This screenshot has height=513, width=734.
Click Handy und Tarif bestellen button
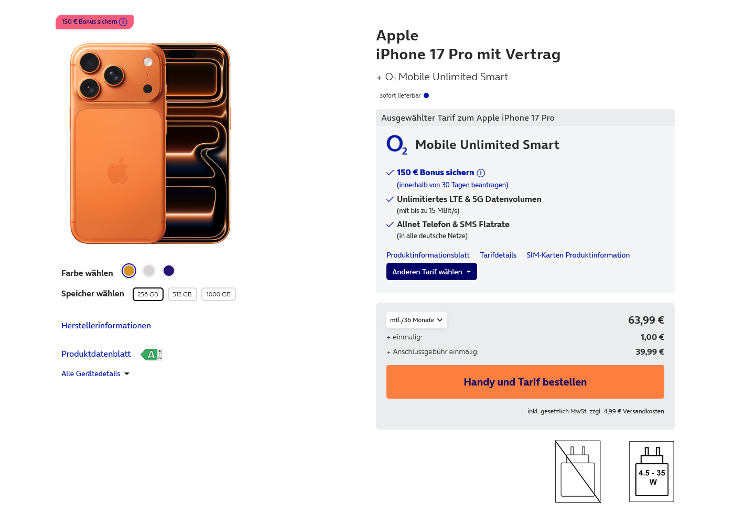pos(525,382)
